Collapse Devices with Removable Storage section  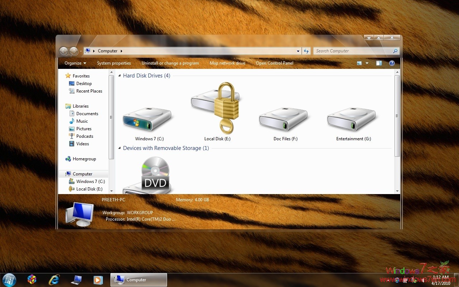119,148
